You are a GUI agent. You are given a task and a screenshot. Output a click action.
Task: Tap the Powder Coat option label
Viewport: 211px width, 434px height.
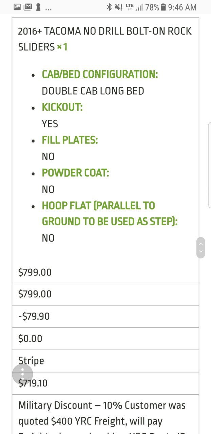(75, 173)
